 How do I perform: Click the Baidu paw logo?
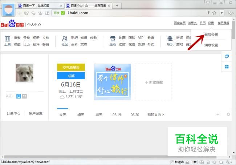(12, 24)
